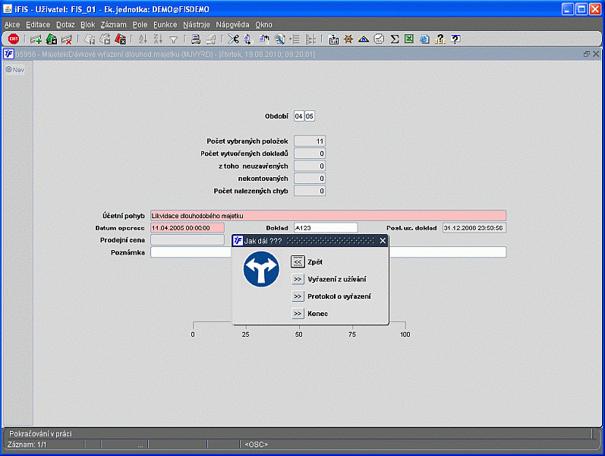Click the green Excel export icon
This screenshot has width=605, height=456.
click(x=409, y=39)
